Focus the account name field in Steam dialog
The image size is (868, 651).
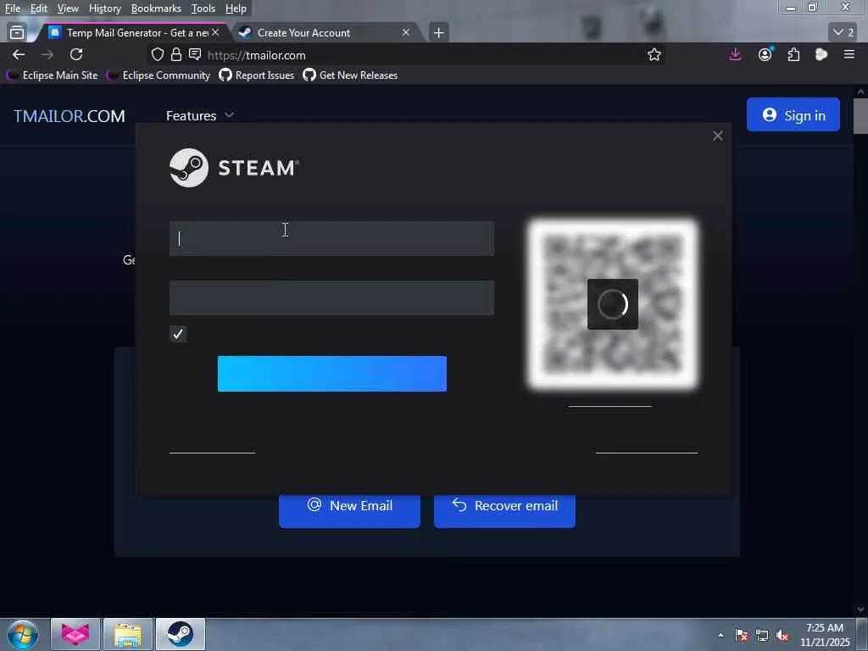tap(331, 238)
